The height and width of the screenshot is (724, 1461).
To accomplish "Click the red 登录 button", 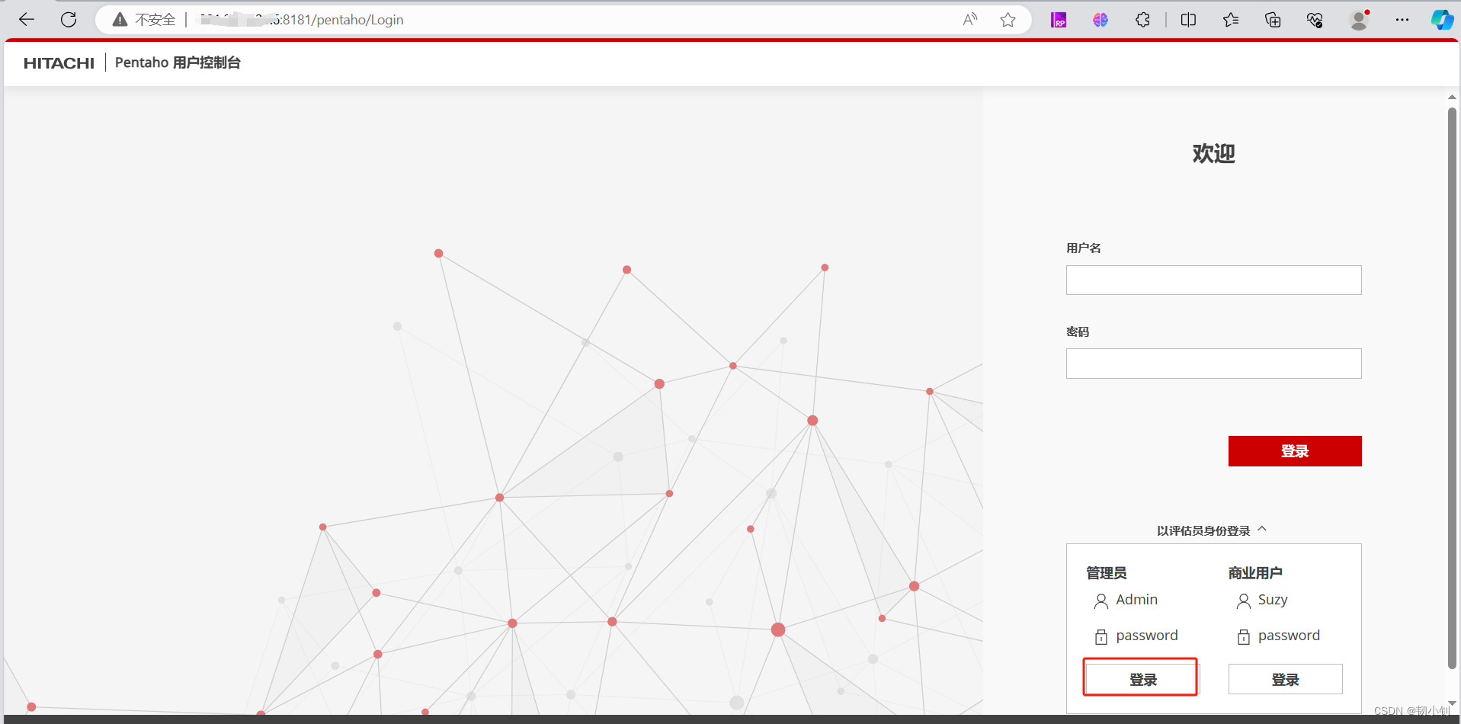I will click(1295, 451).
